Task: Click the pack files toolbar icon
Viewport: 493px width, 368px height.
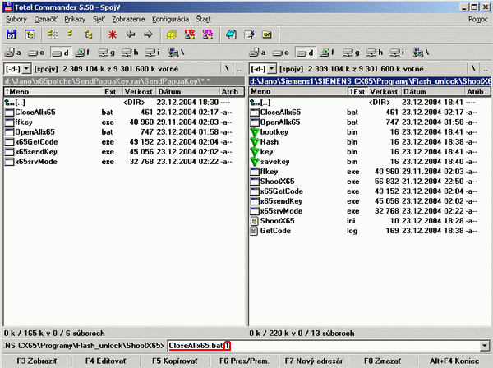Action: click(172, 34)
